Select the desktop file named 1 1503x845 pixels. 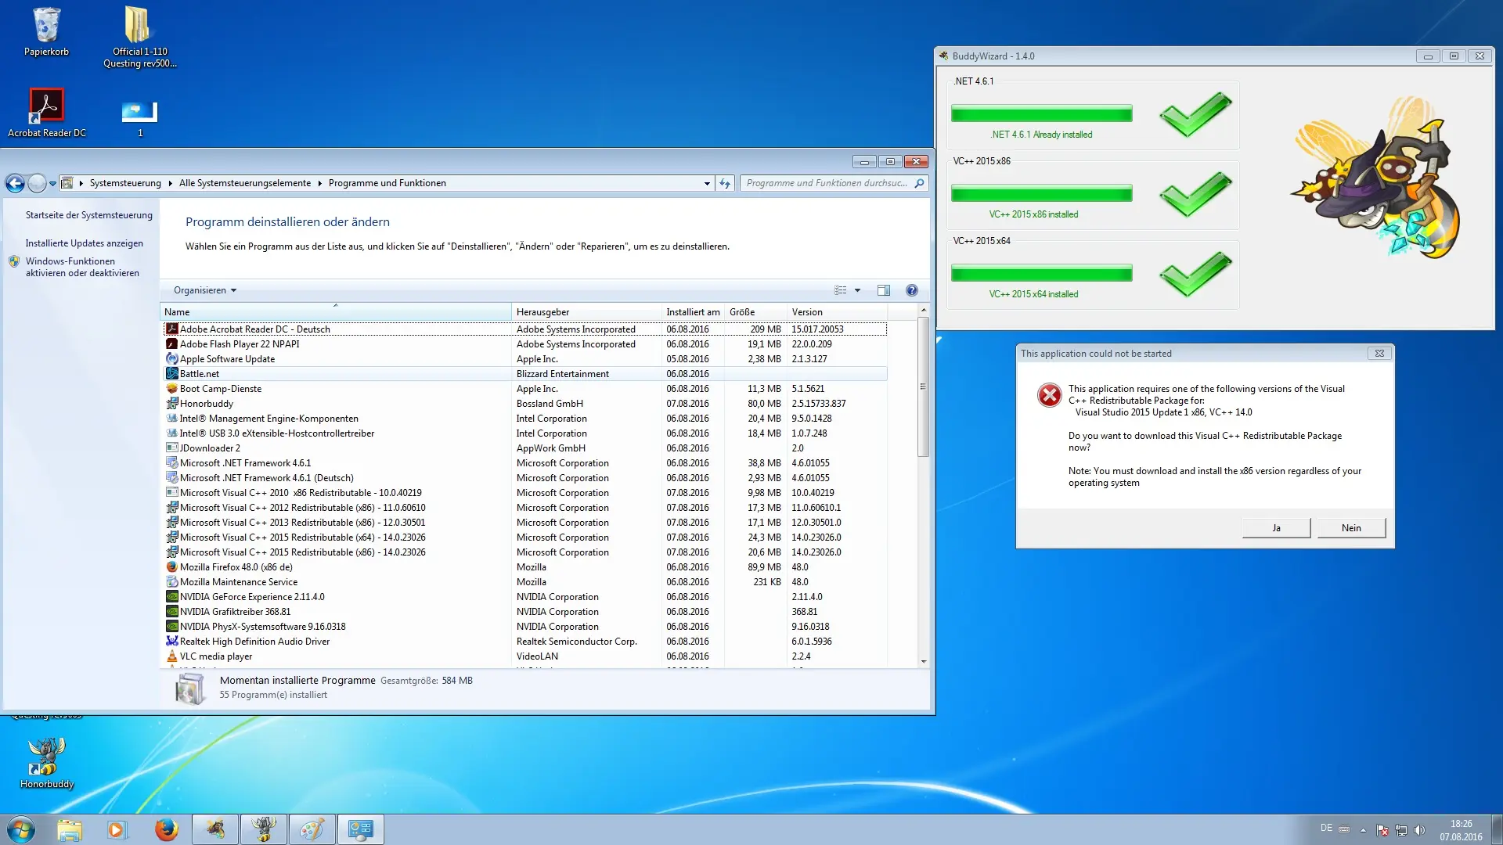[x=139, y=117]
